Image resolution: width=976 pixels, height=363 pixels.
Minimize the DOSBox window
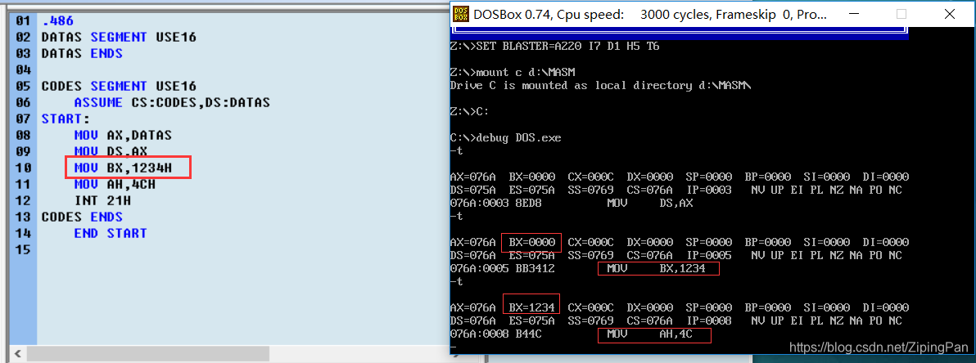[x=856, y=14]
